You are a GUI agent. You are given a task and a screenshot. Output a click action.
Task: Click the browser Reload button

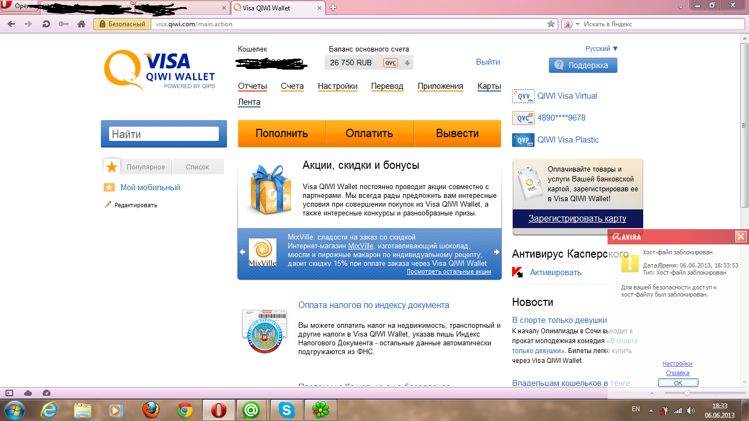[x=46, y=24]
